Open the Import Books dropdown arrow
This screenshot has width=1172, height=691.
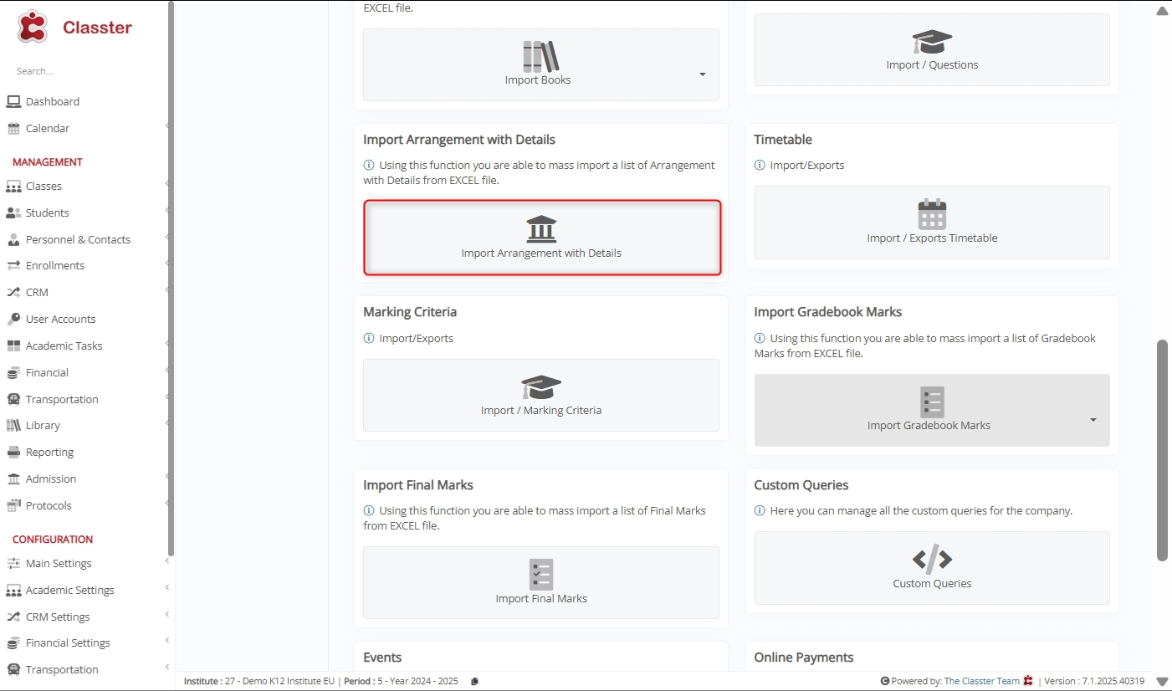[x=702, y=74]
